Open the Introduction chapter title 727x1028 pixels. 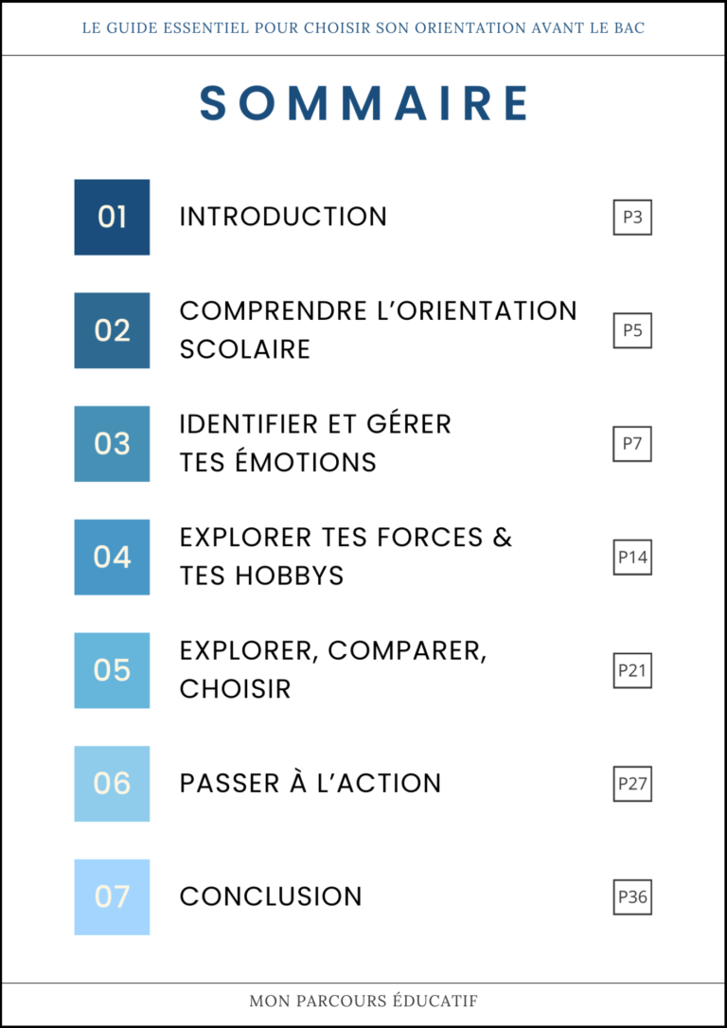[283, 217]
